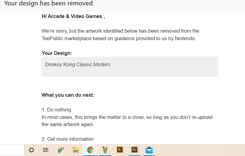The image size is (245, 156).
Task: Launch the green feather app beside Task View
Action: click(x=61, y=150)
